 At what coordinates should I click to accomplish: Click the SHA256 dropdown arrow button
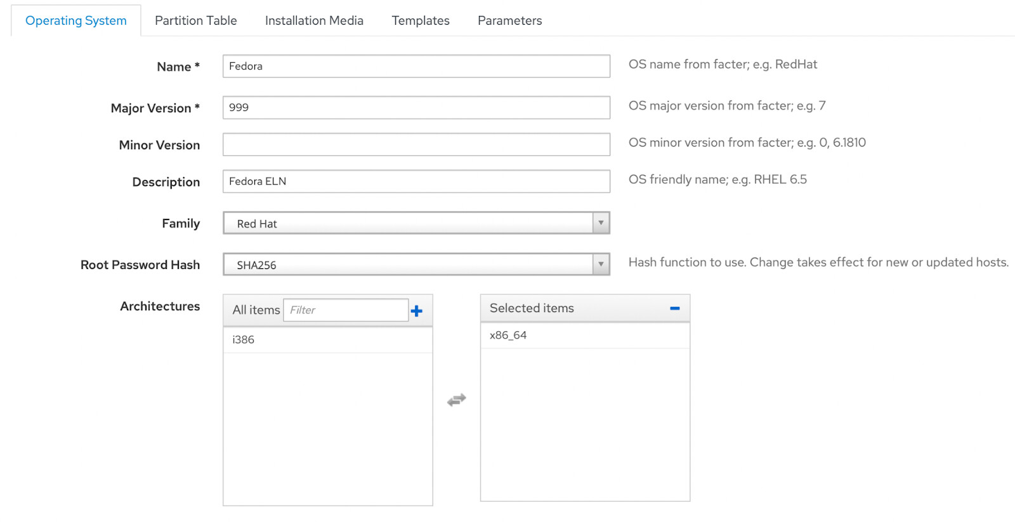pyautogui.click(x=601, y=264)
